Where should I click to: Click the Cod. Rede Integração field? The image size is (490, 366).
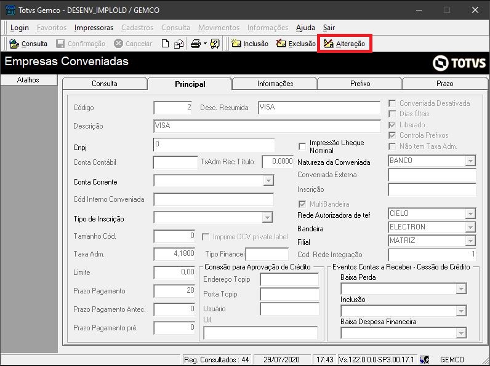(432, 255)
